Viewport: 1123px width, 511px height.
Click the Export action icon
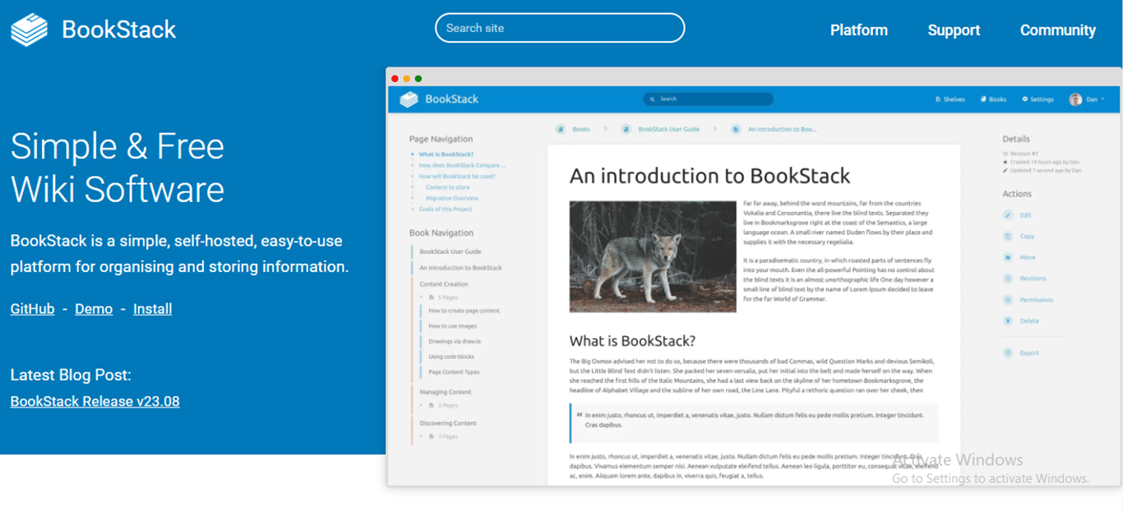pos(1008,353)
